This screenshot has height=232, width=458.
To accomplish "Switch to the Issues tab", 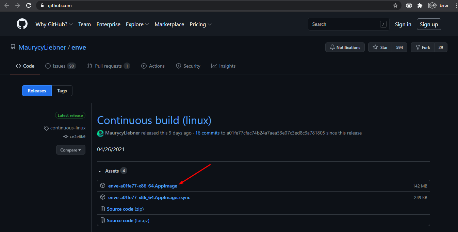I will 61,66.
